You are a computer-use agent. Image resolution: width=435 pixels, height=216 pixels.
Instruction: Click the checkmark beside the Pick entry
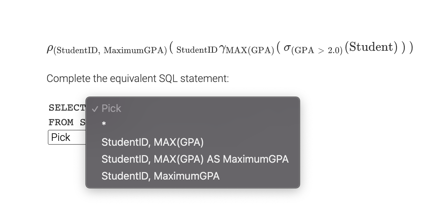95,108
